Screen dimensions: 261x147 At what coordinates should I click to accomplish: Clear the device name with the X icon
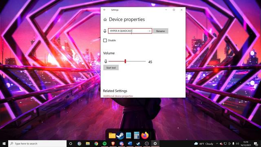(x=150, y=31)
